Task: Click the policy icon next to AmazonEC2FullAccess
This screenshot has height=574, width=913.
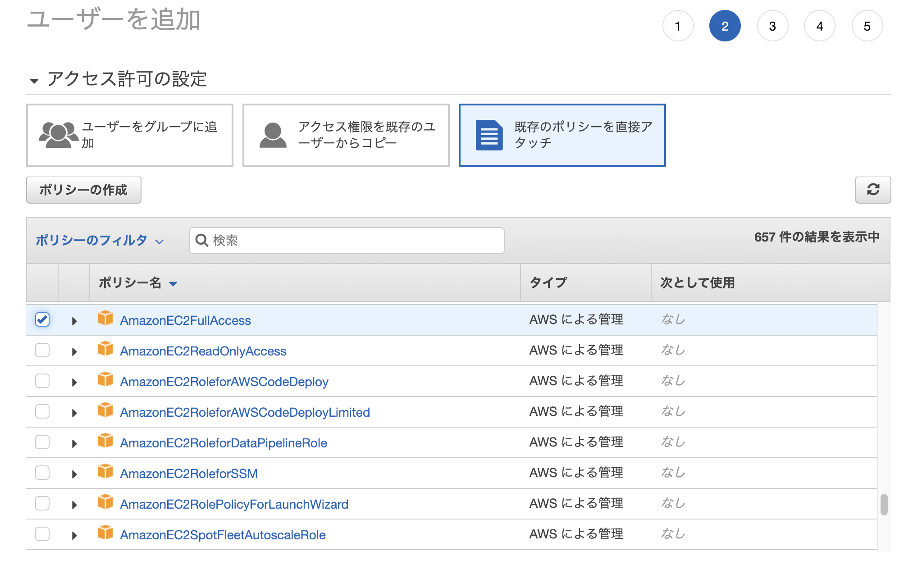Action: (105, 319)
